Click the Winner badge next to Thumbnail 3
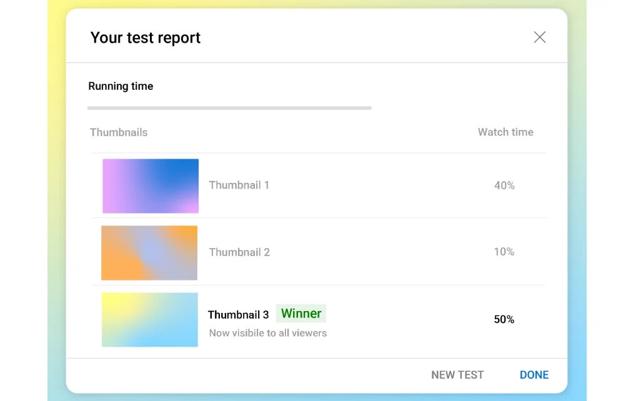The image size is (631, 401). tap(301, 313)
